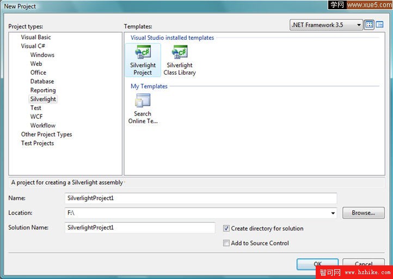Confirm with the OK button
Viewport: 393px width, 279px height.
(x=317, y=264)
